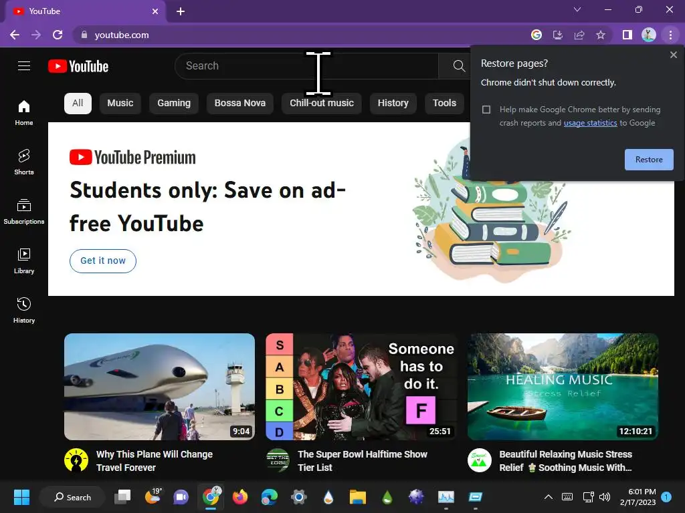Select the History filter chip
The height and width of the screenshot is (513, 685).
pyautogui.click(x=393, y=104)
